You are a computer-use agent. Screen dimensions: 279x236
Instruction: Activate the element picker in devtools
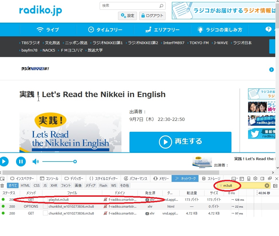(3, 178)
